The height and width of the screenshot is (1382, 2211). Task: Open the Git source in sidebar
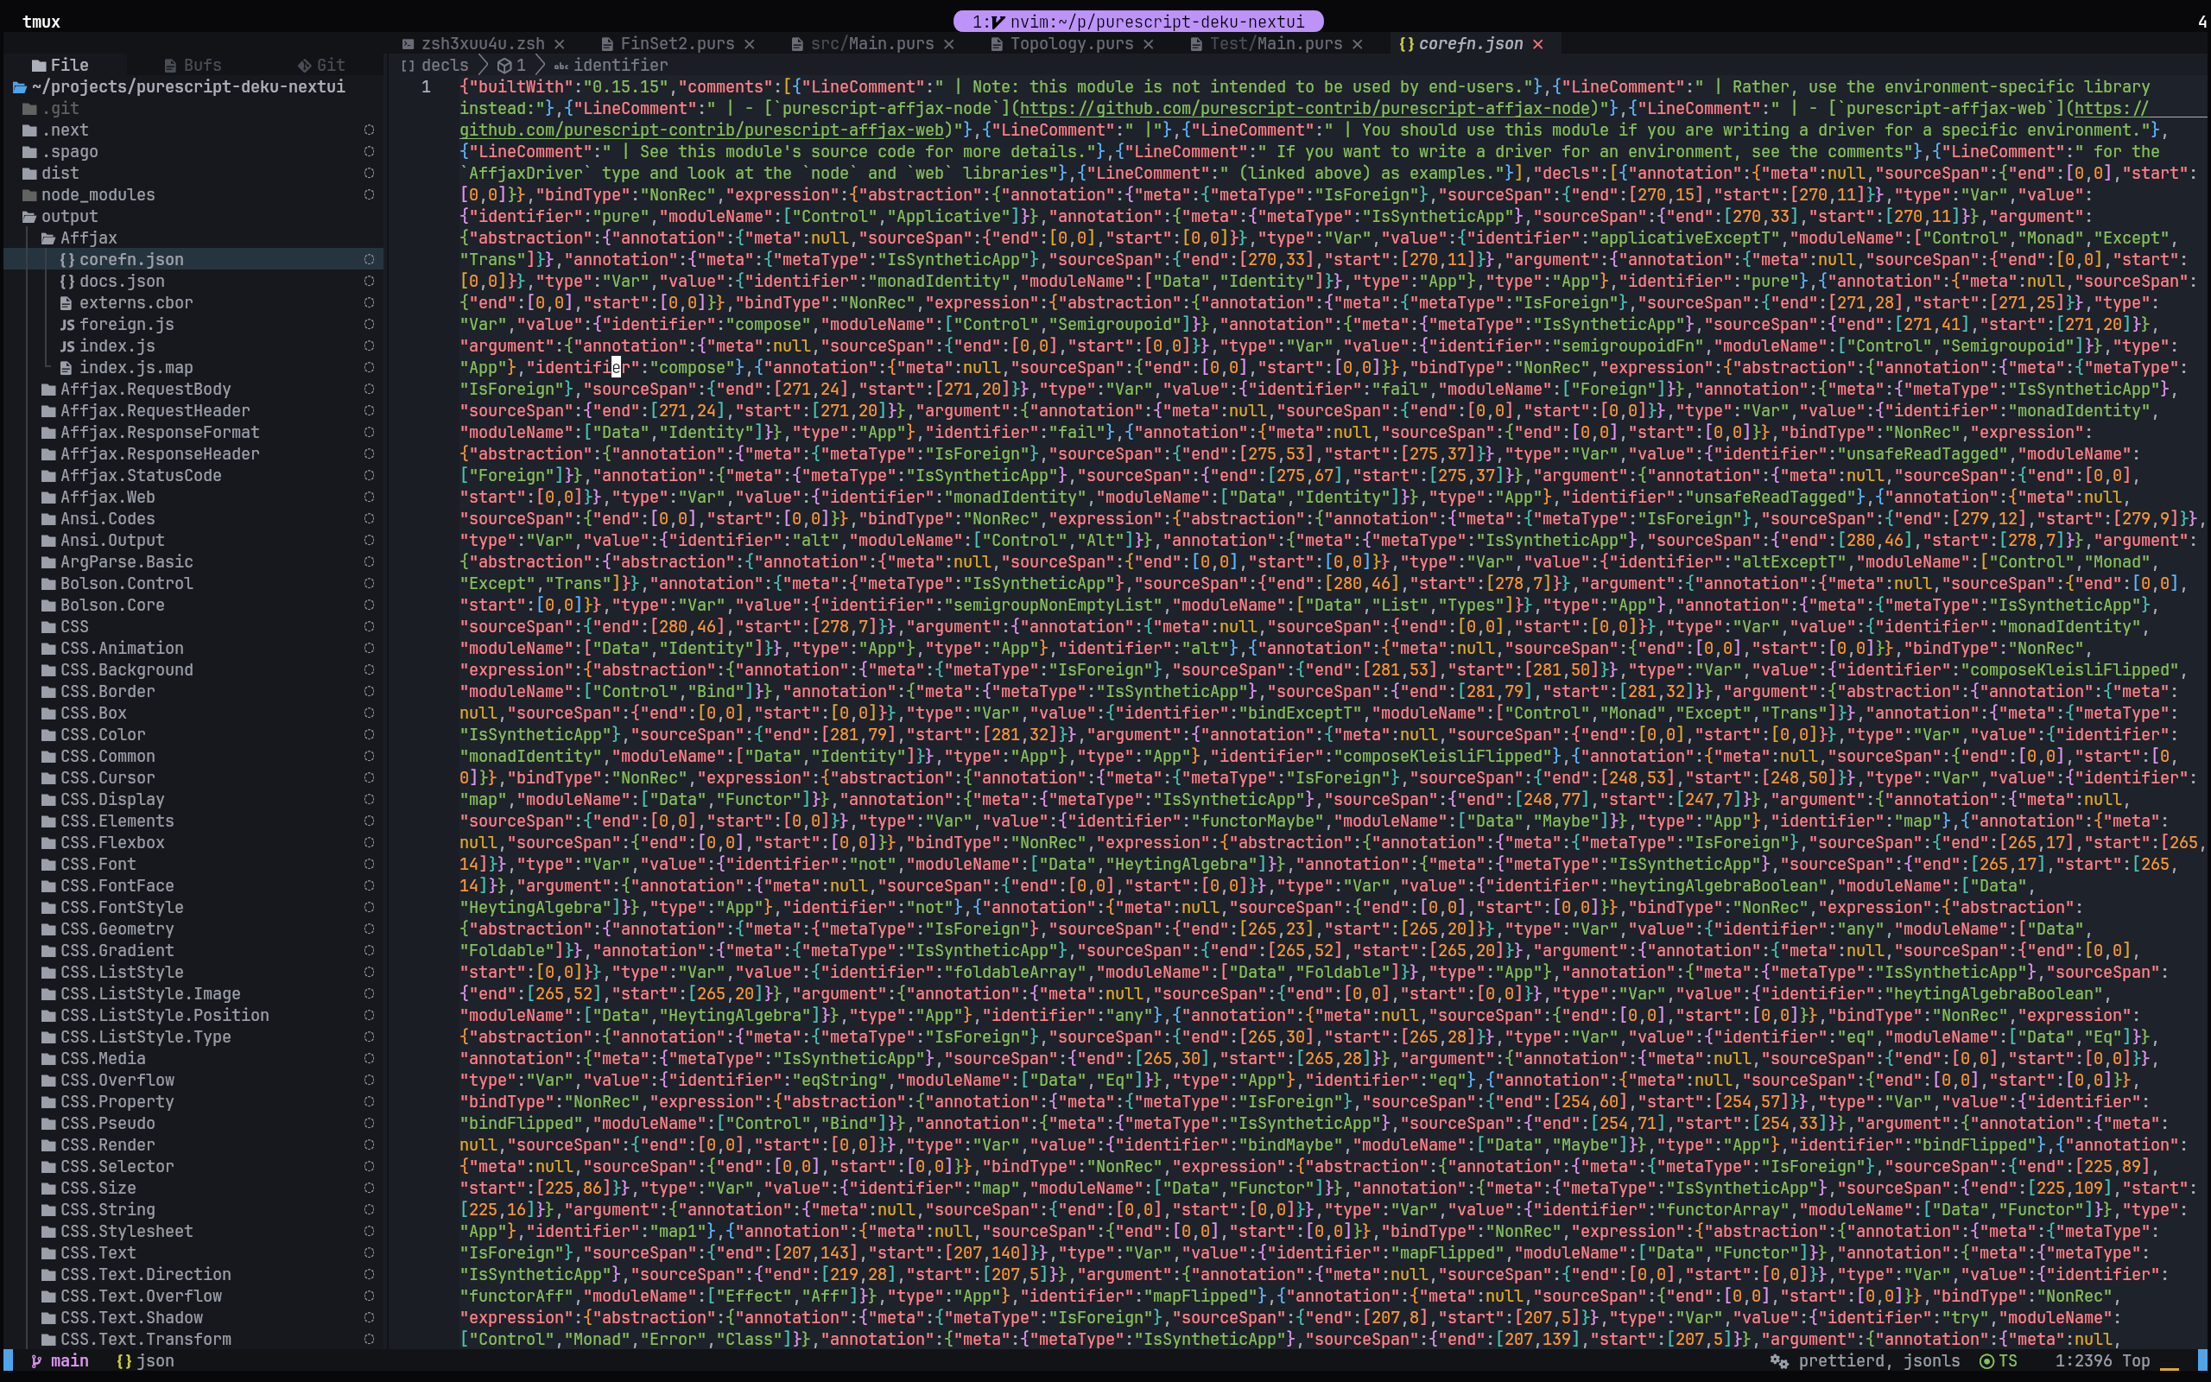(x=321, y=65)
